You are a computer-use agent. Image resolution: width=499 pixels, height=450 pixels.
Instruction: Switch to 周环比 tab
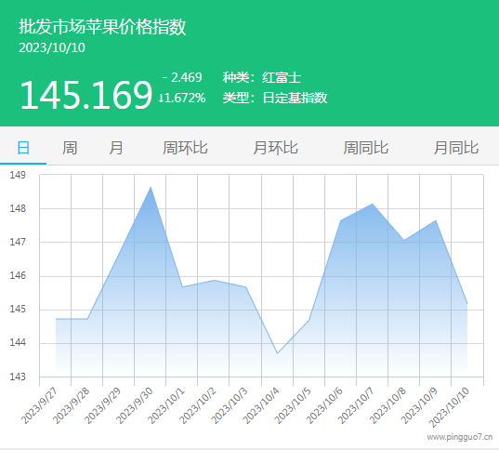tap(185, 148)
